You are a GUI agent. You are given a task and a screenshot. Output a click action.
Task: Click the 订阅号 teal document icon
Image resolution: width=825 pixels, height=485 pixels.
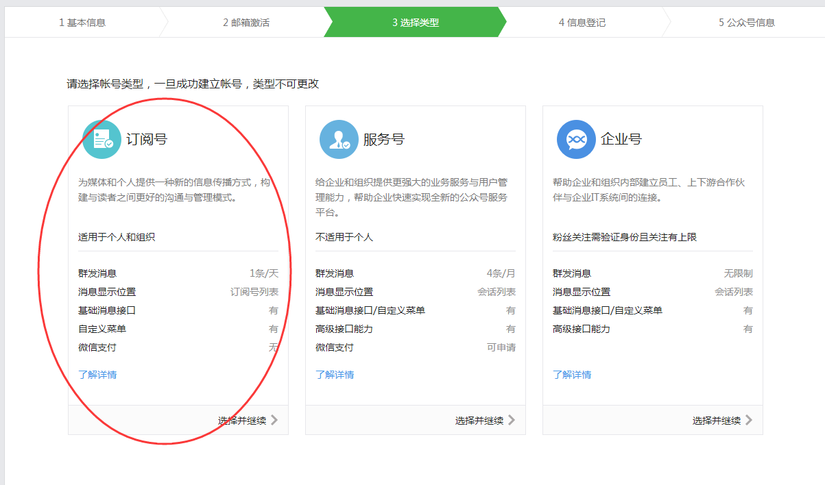pos(101,139)
